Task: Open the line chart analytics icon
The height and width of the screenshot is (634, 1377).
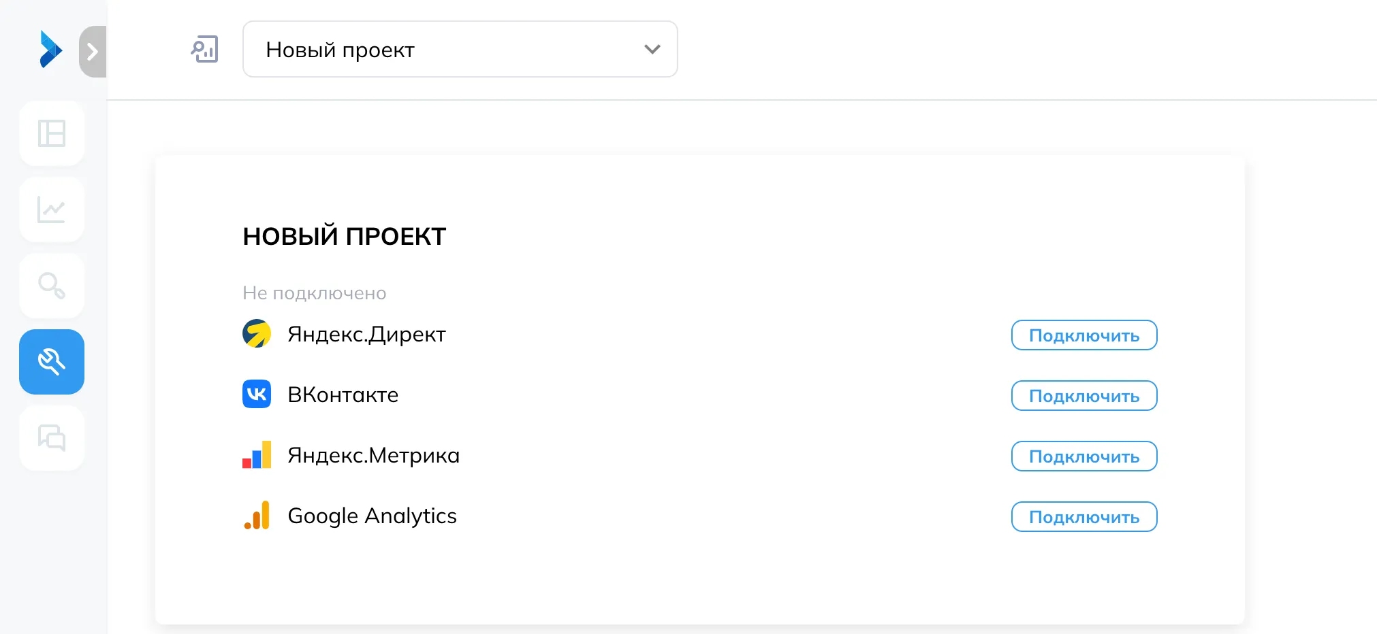Action: 52,210
